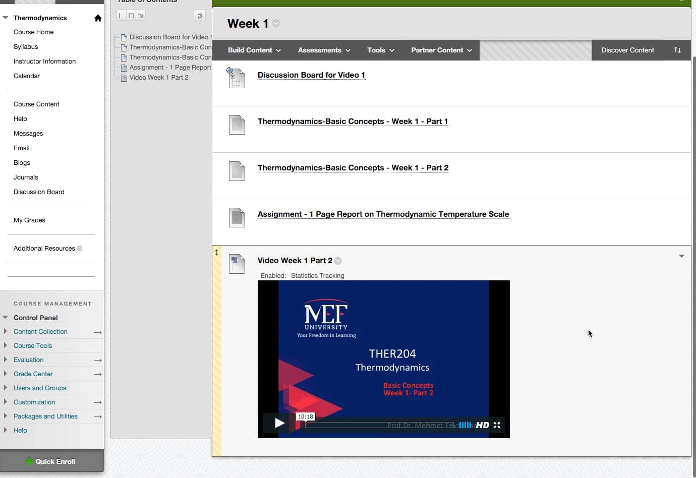The image size is (696, 478).
Task: Click the Assignment 1 Page Report document icon
Action: click(x=237, y=217)
